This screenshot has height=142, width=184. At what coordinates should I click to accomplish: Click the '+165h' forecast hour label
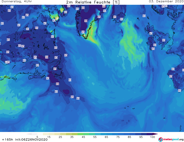(8, 140)
